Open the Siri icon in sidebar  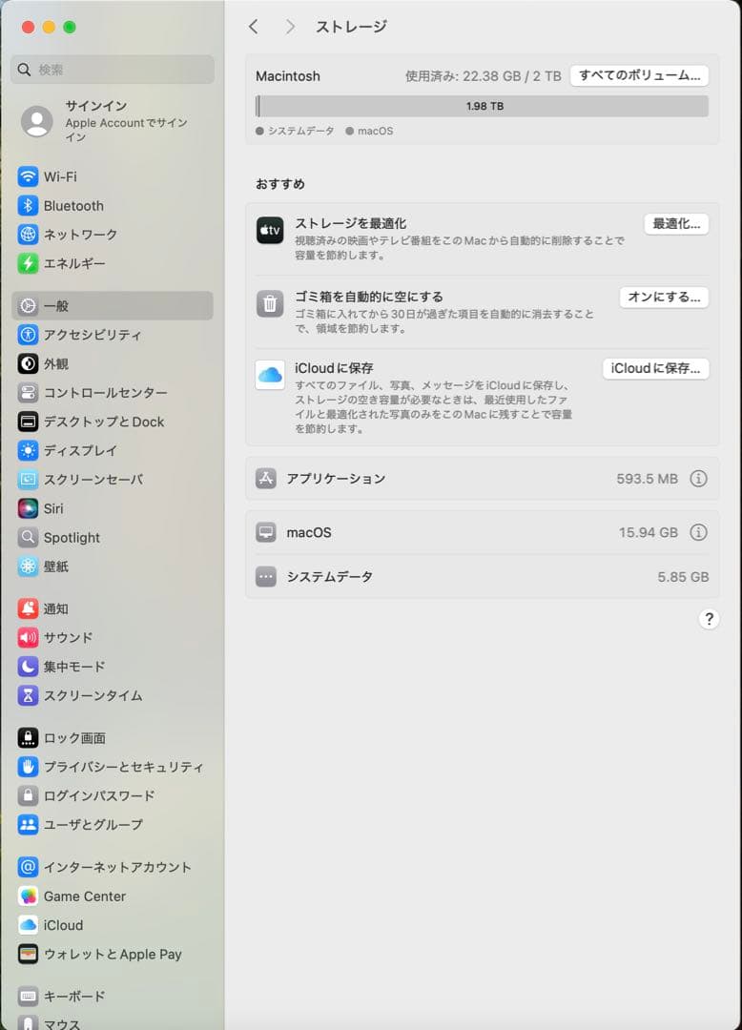(28, 508)
